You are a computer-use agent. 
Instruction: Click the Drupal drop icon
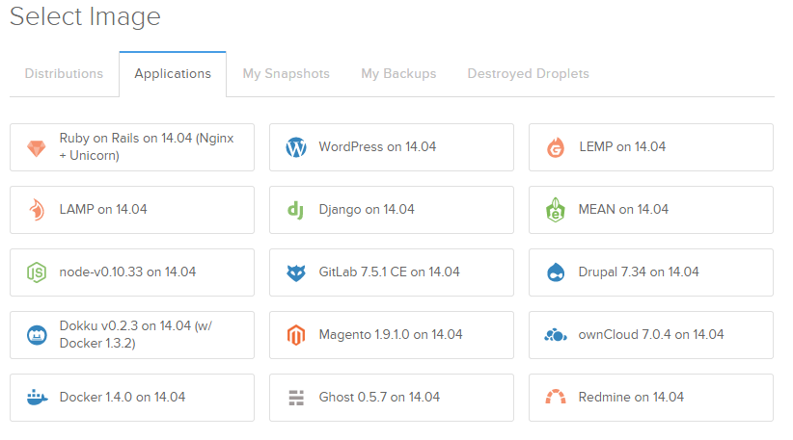pos(556,272)
